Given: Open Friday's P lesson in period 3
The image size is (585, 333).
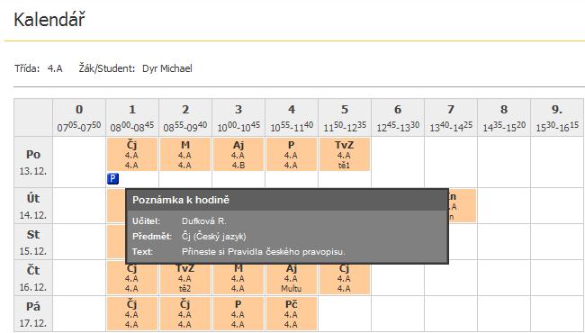Looking at the screenshot, I should point(238,313).
